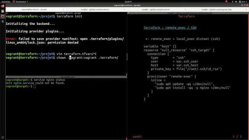
Task: Click the 'xavki' footer text
Action: pyautogui.click(x=137, y=136)
